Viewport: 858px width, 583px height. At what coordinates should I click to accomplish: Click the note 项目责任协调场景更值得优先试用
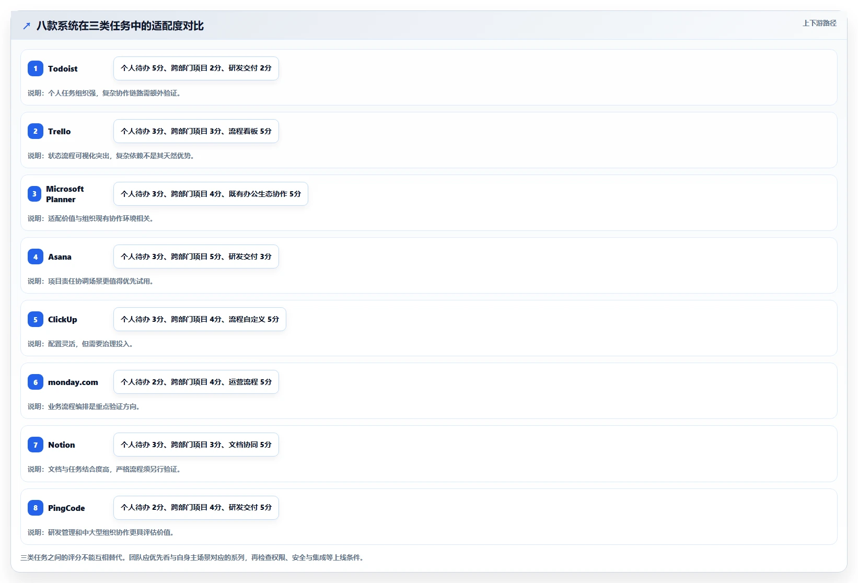[90, 281]
